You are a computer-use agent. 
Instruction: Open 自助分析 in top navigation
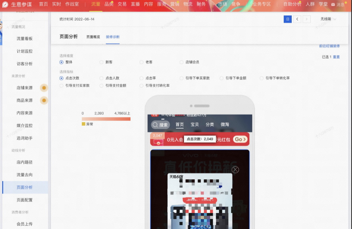click(292, 4)
